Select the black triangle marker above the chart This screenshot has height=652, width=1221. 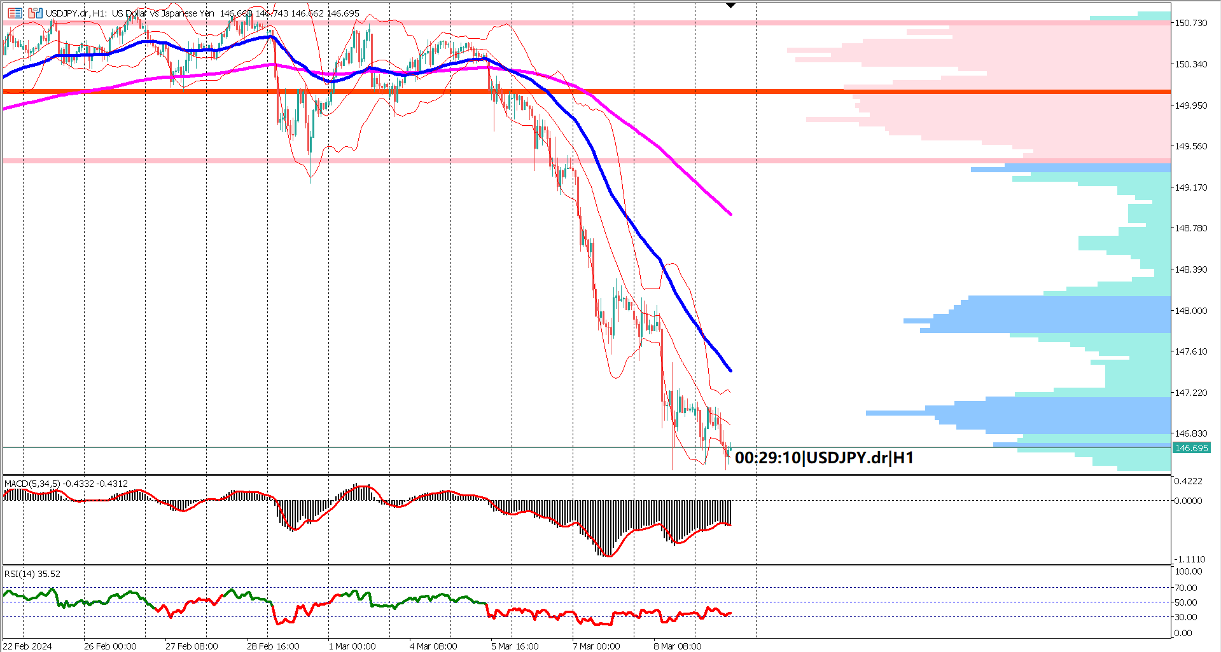pos(730,5)
